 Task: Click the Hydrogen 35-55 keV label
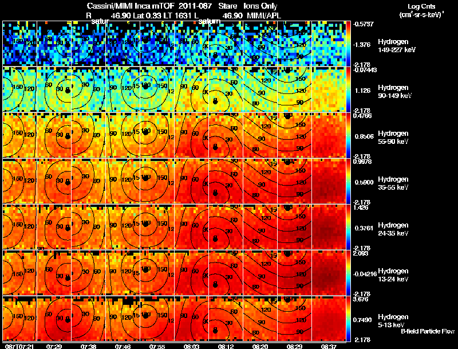coord(393,183)
